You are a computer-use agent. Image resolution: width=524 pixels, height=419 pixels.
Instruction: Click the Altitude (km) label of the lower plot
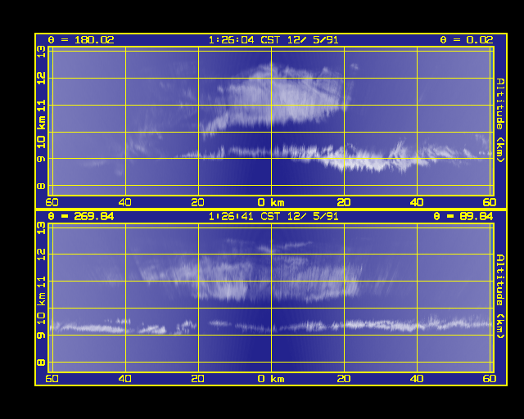click(x=500, y=296)
